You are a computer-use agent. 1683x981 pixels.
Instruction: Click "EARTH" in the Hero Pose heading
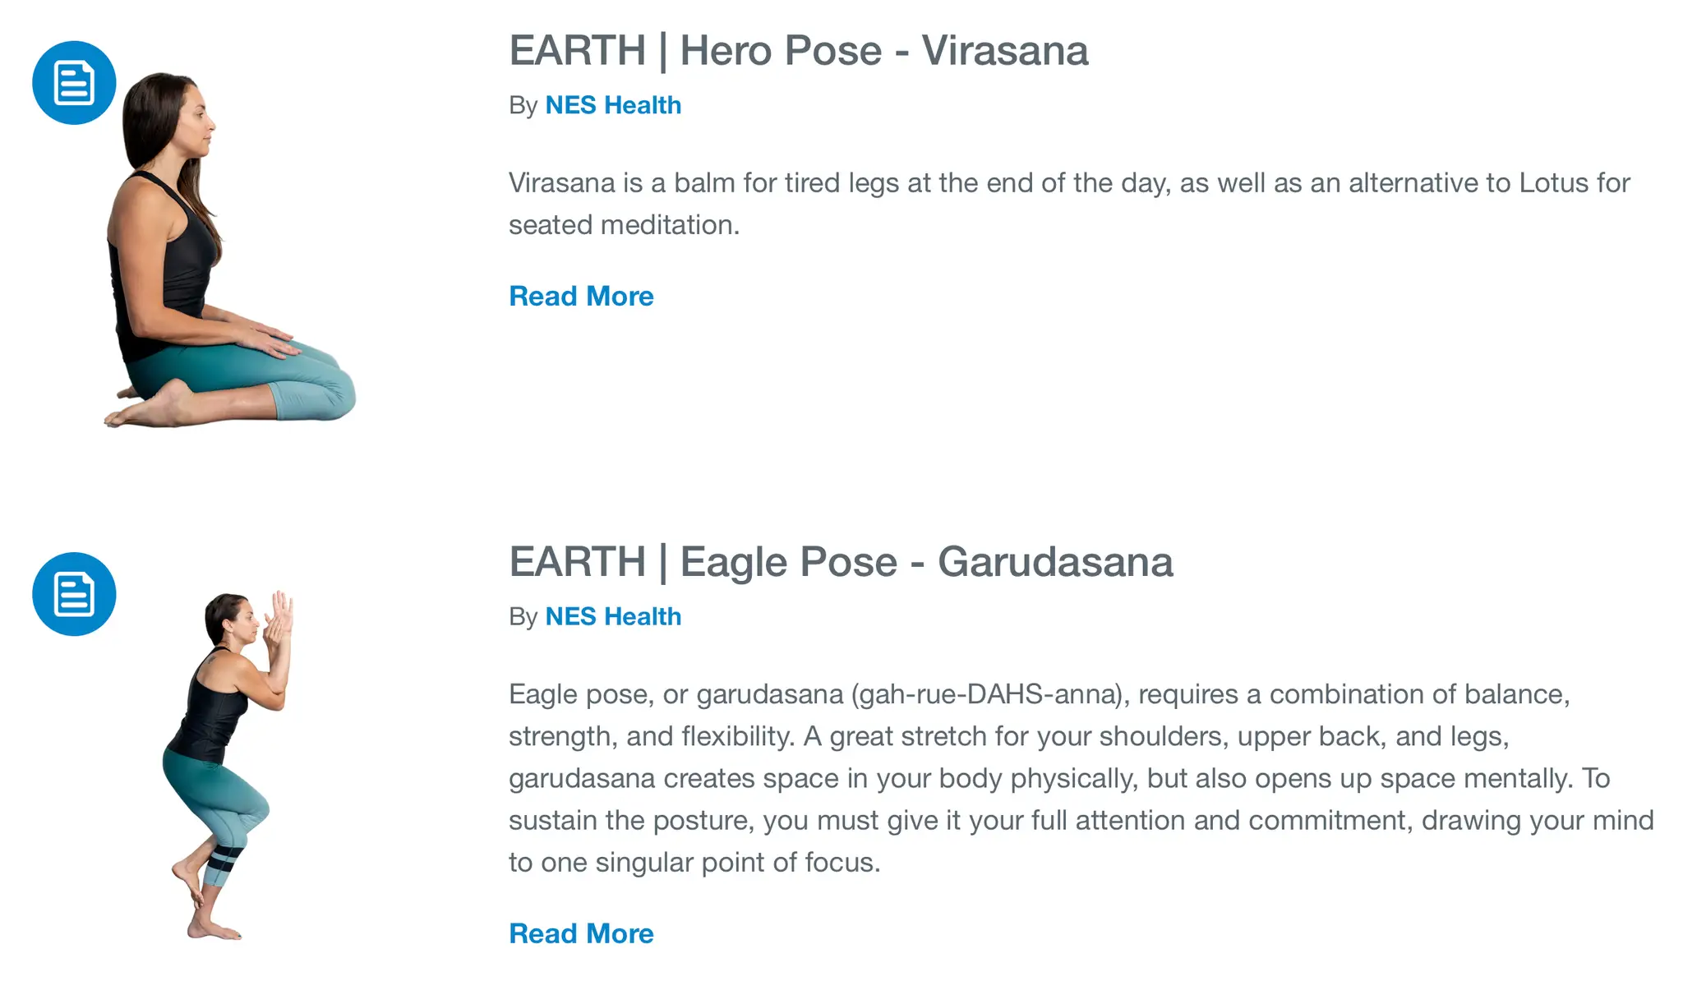[x=577, y=51]
